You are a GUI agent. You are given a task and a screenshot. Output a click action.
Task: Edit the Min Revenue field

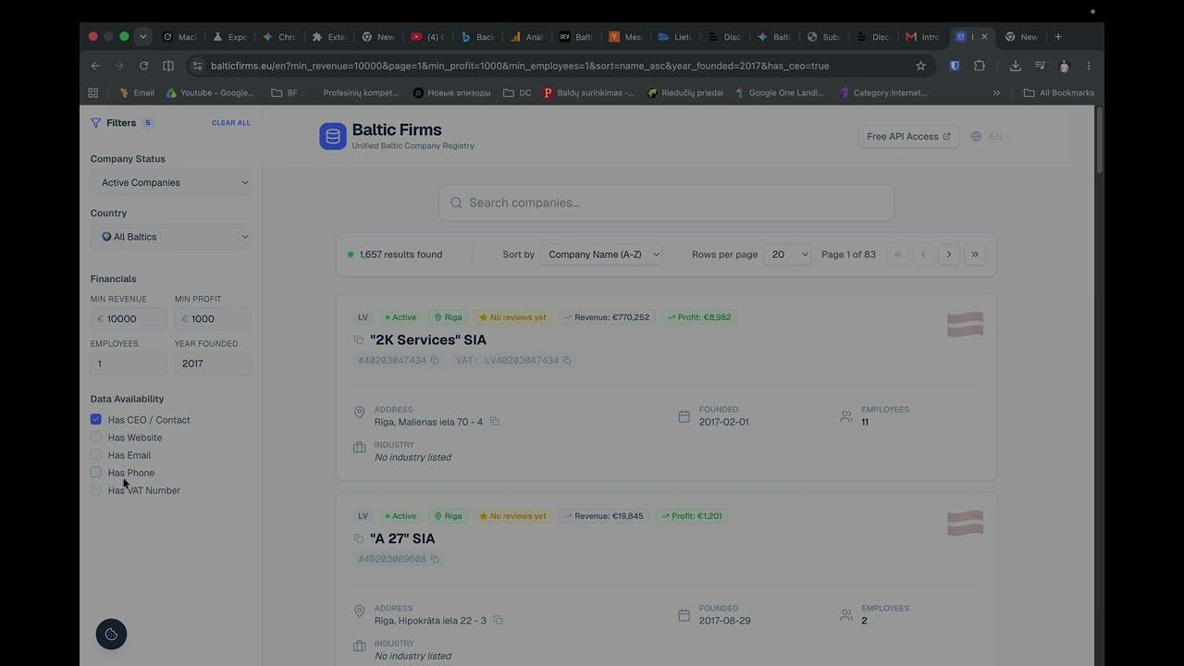pyautogui.click(x=129, y=318)
